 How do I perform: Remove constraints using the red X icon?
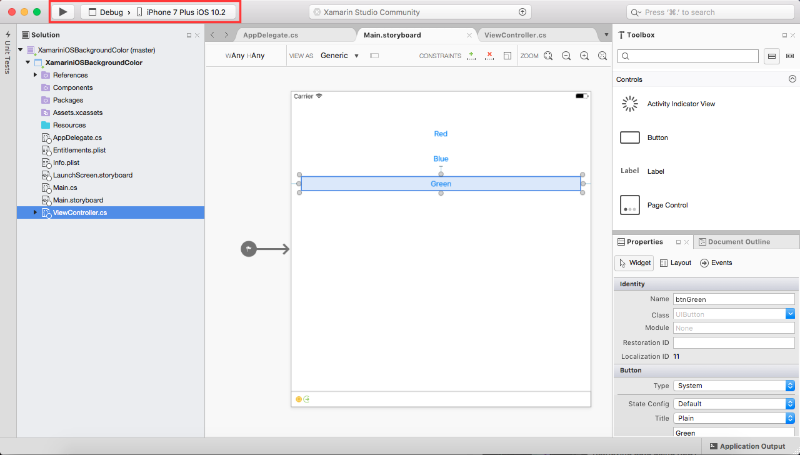(489, 55)
